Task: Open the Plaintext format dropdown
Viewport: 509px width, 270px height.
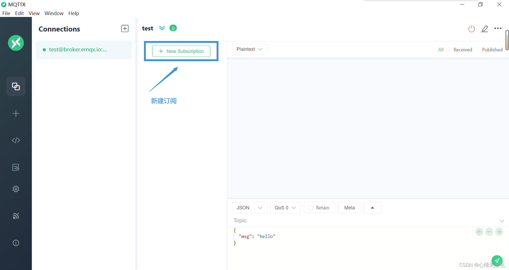Action: (x=249, y=49)
